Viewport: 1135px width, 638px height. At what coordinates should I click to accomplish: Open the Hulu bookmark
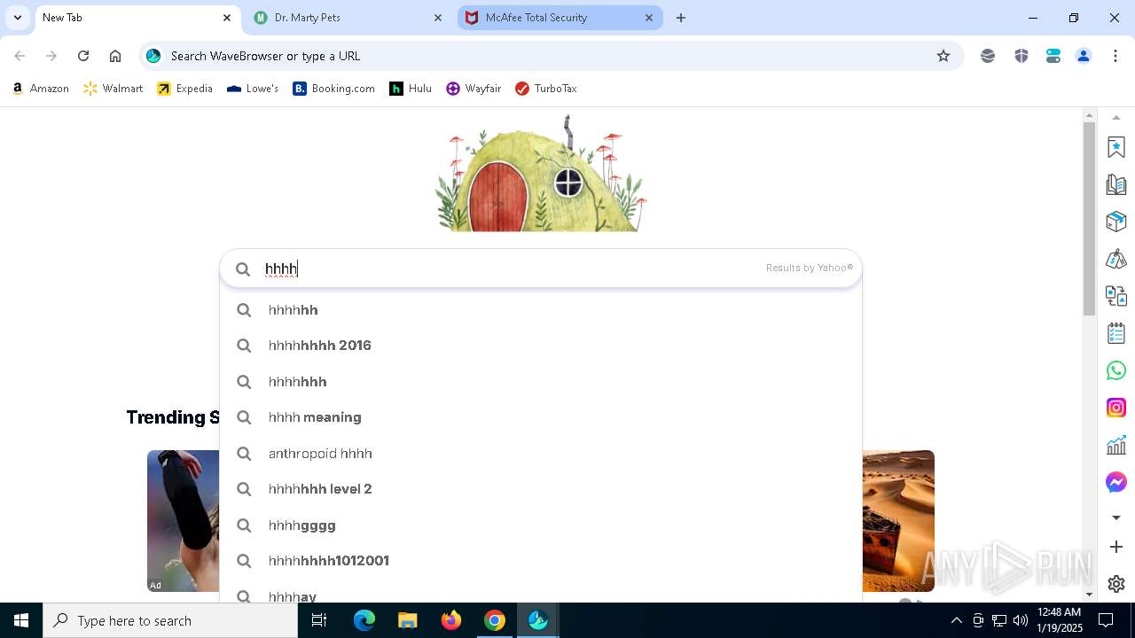411,89
